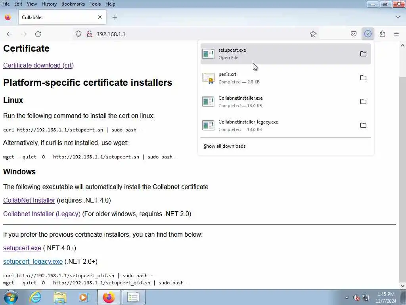Close the CollabNet tab
The width and height of the screenshot is (406, 305).
[x=100, y=17]
